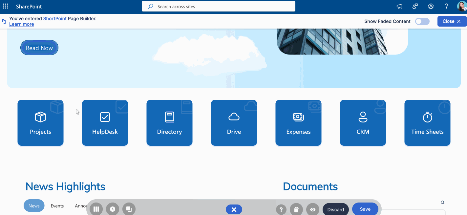Select the columns layout icon in builder toolbar

tap(96, 209)
